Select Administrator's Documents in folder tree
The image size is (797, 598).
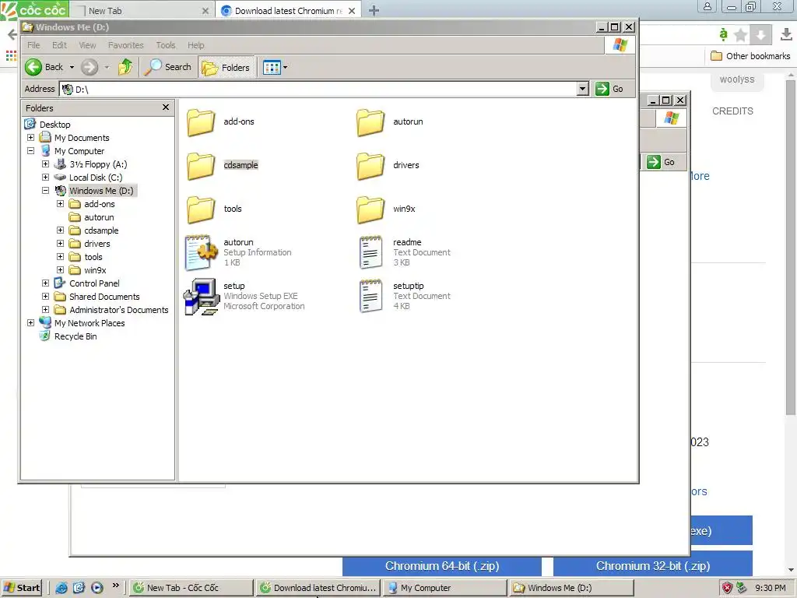point(119,310)
